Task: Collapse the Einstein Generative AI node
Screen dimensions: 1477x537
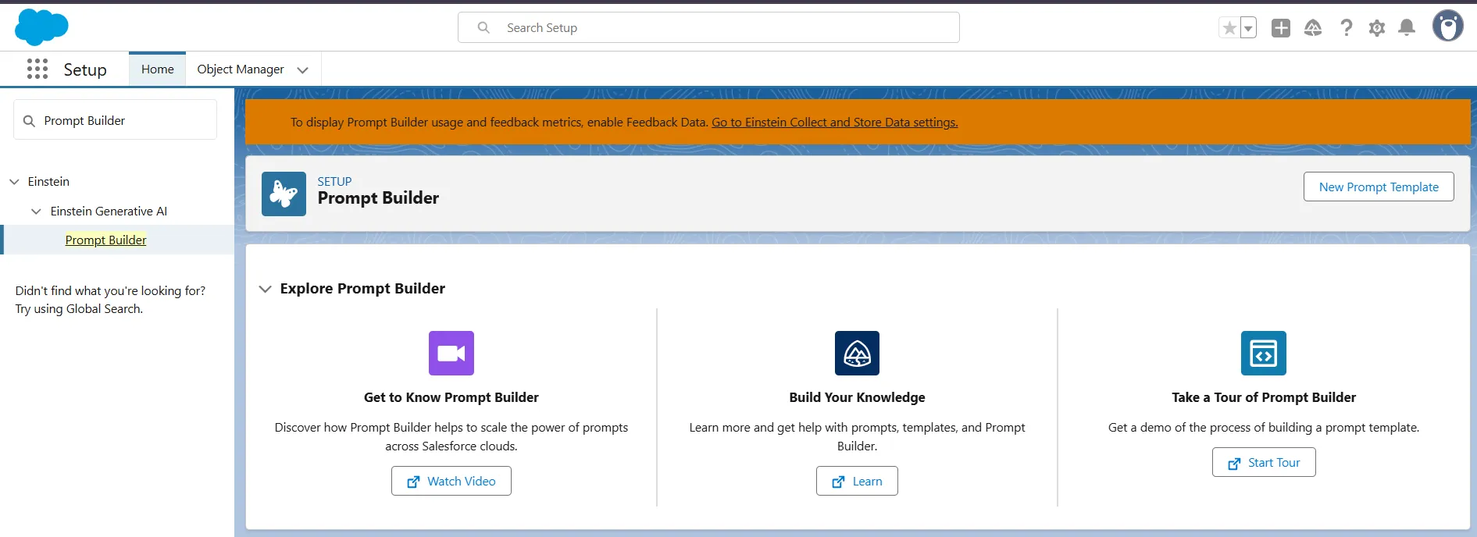Action: (36, 212)
